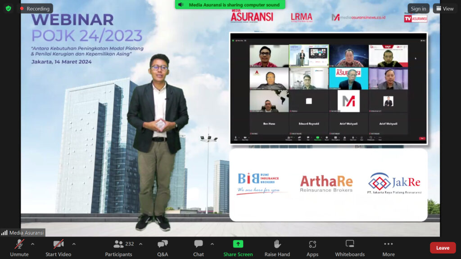The image size is (461, 259).
Task: Click Share Screen
Action: point(238,248)
